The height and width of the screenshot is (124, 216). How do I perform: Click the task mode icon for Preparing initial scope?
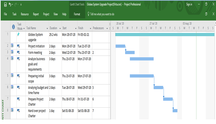click(18, 76)
